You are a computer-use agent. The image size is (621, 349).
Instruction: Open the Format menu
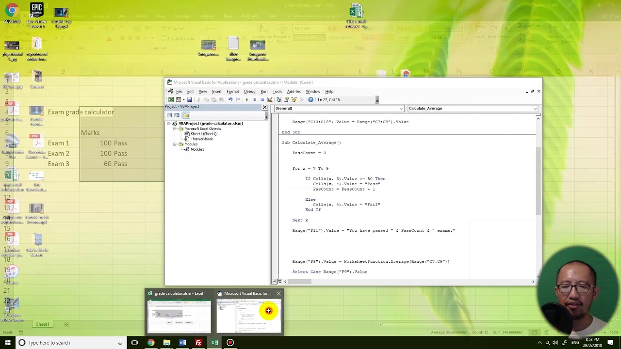point(233,92)
